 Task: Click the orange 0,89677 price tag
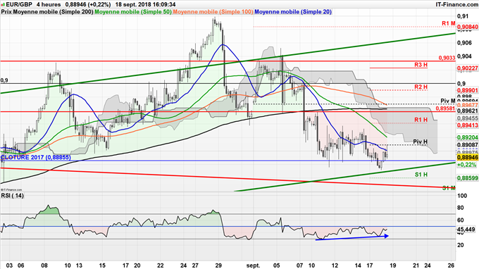[468, 105]
